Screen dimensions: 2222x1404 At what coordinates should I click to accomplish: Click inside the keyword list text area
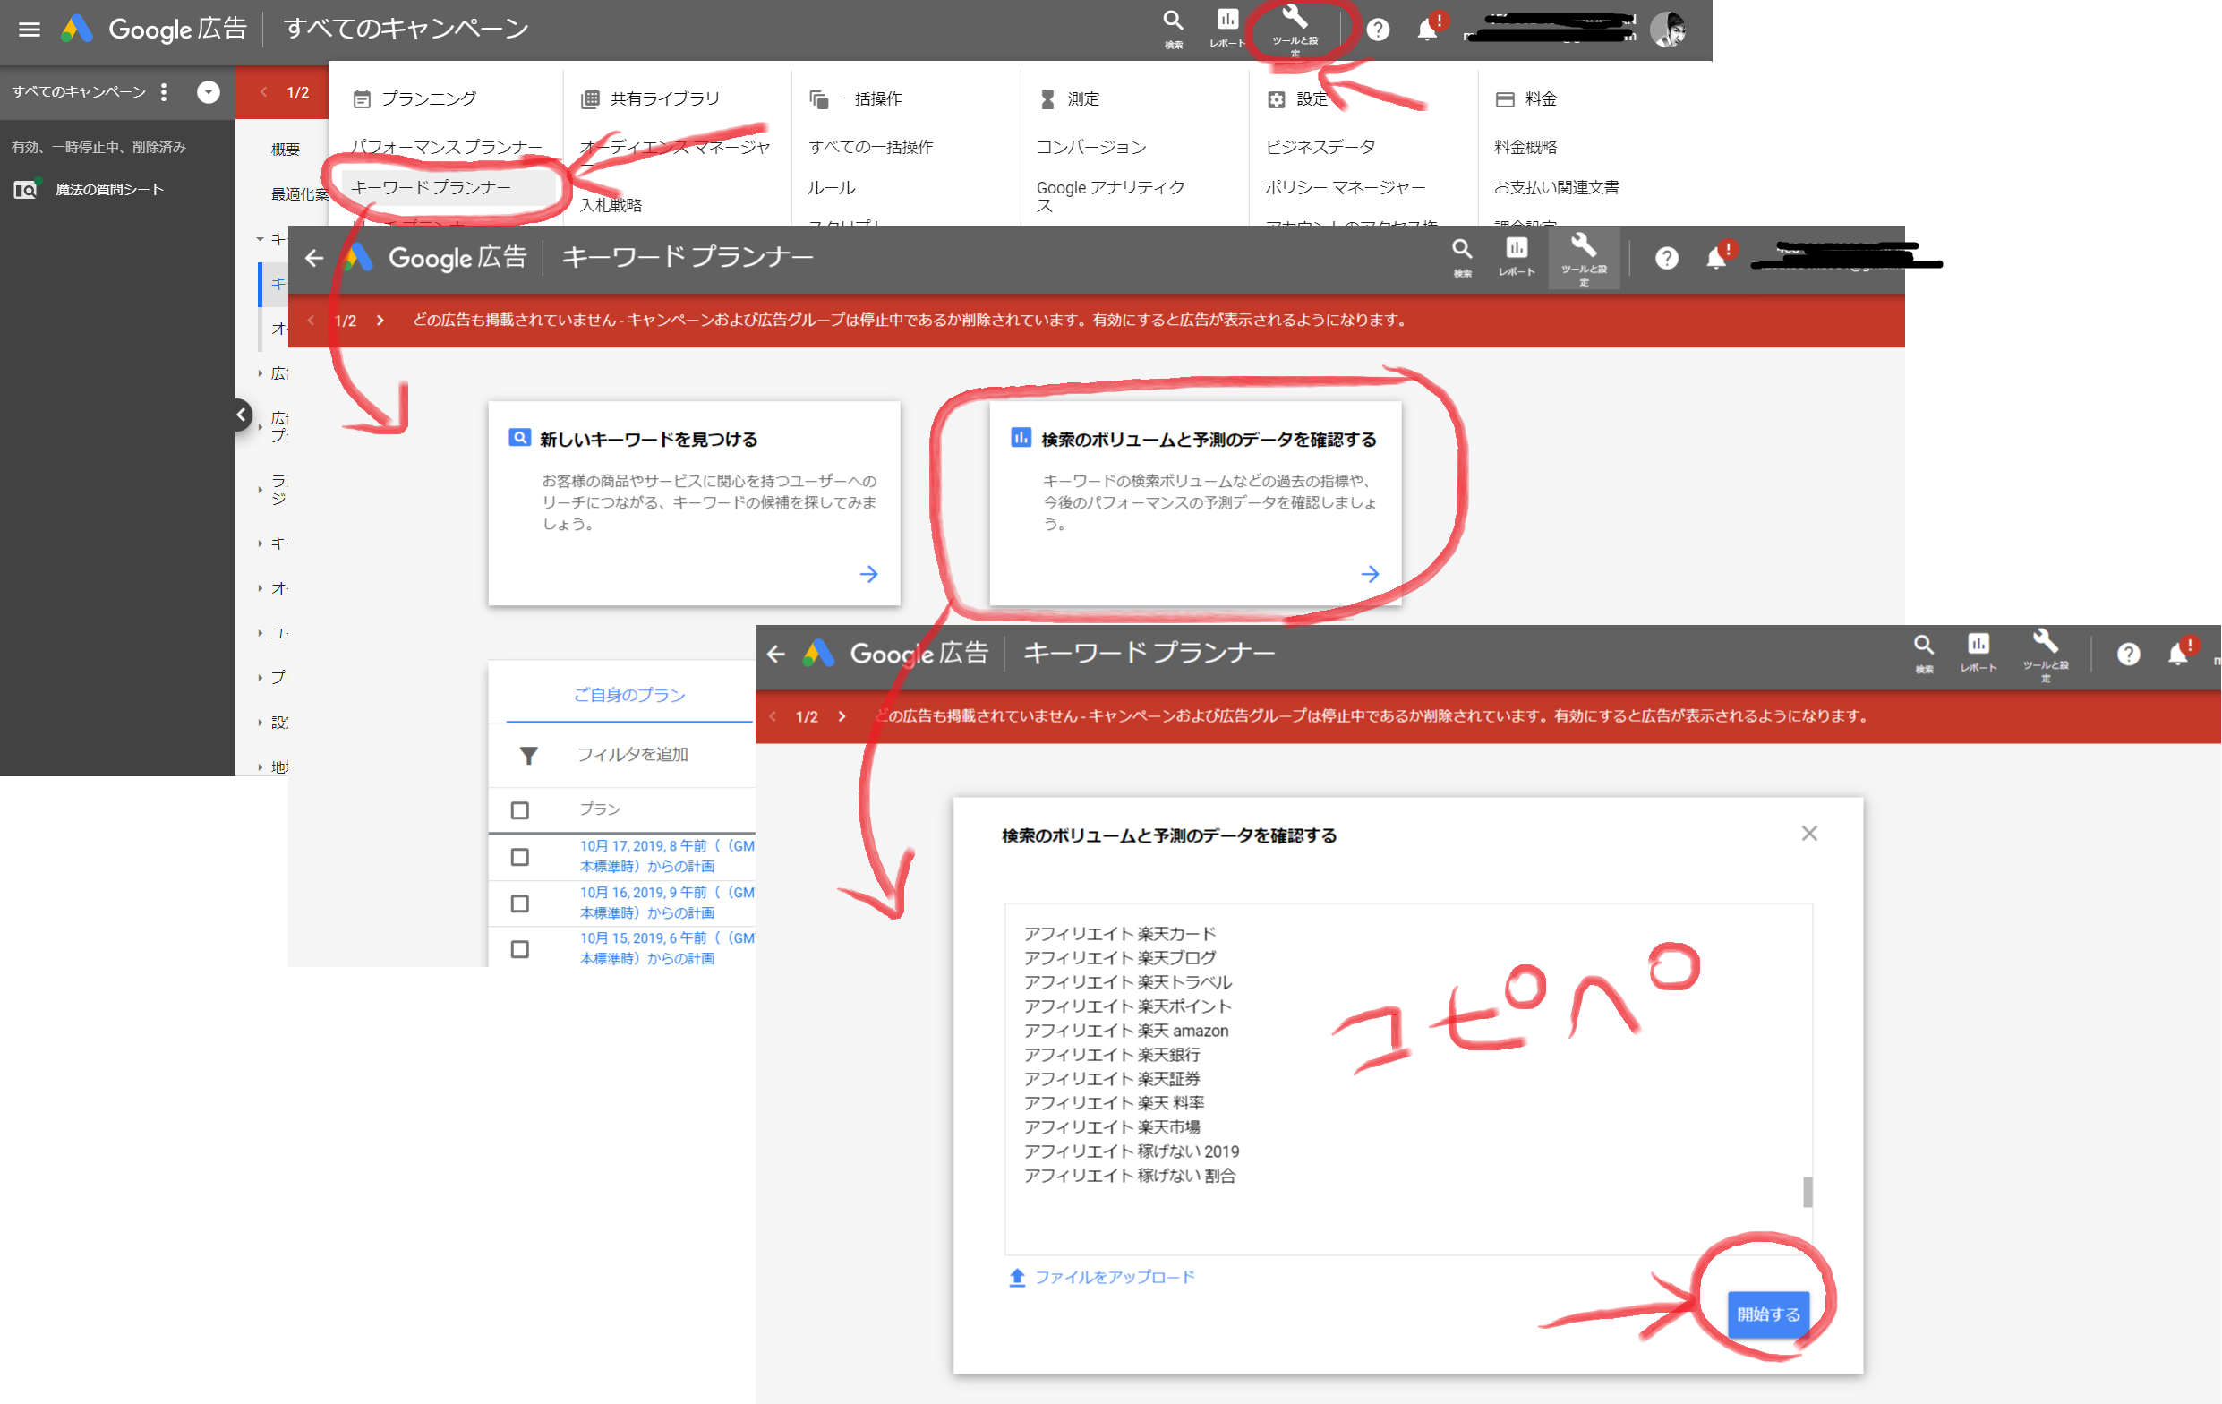1408,1078
